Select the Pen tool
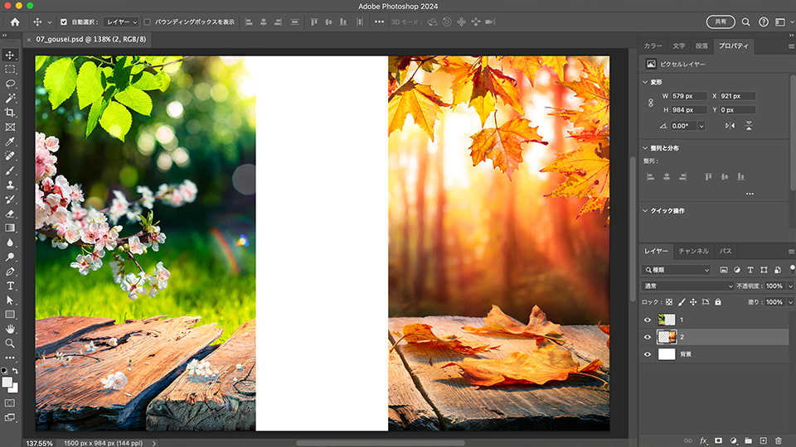 pos(10,272)
